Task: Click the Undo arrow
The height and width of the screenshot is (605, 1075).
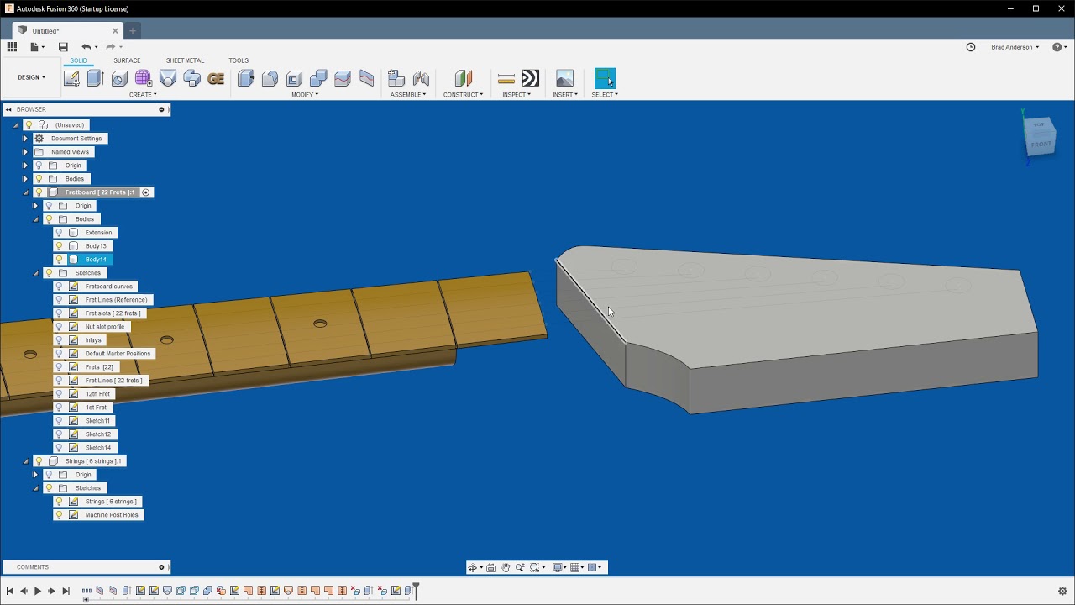Action: pos(86,47)
